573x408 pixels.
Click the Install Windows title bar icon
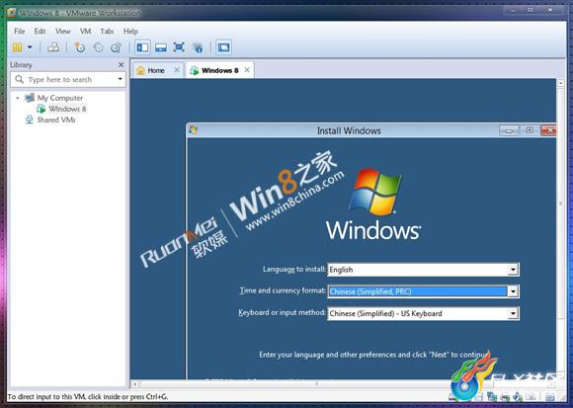pos(193,130)
